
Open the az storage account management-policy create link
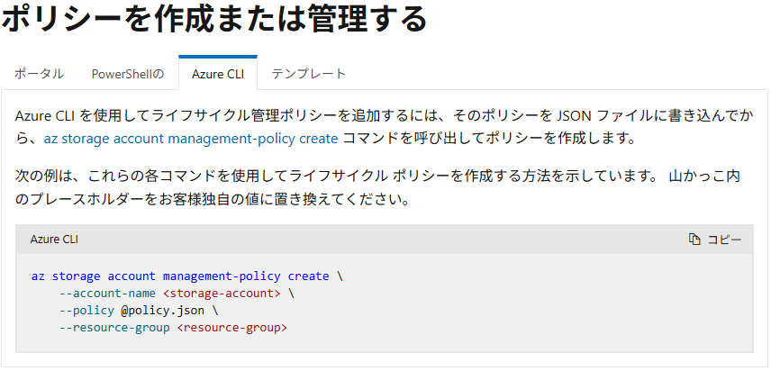[191, 139]
